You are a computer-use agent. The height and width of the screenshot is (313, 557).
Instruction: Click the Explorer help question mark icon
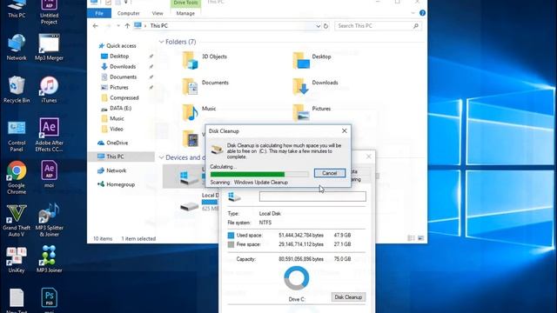[x=422, y=13]
